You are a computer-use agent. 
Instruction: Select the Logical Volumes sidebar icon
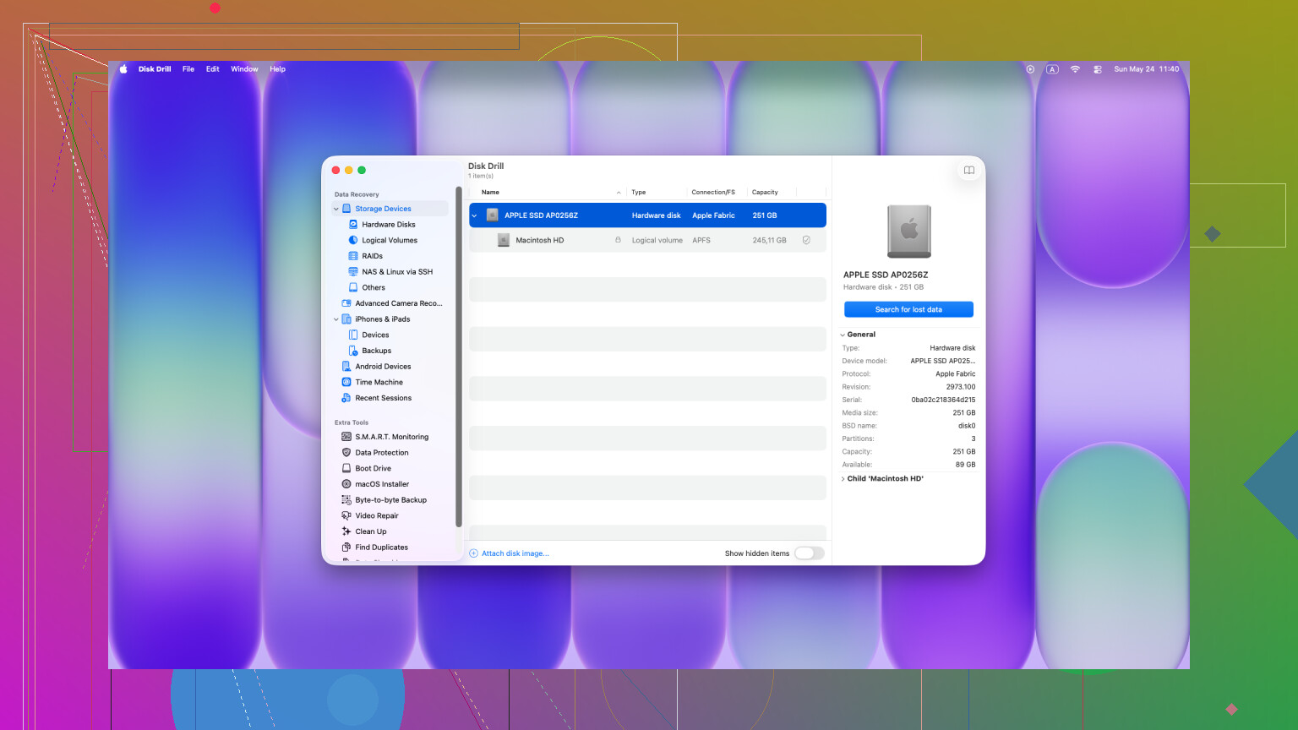point(353,240)
